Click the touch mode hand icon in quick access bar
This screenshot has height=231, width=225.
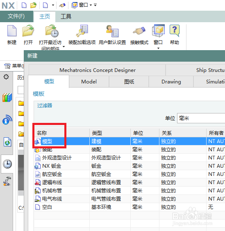pyautogui.click(x=62, y=5)
